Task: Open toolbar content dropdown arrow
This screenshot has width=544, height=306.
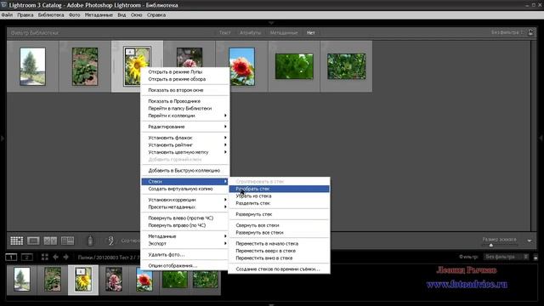Action: pos(530,241)
